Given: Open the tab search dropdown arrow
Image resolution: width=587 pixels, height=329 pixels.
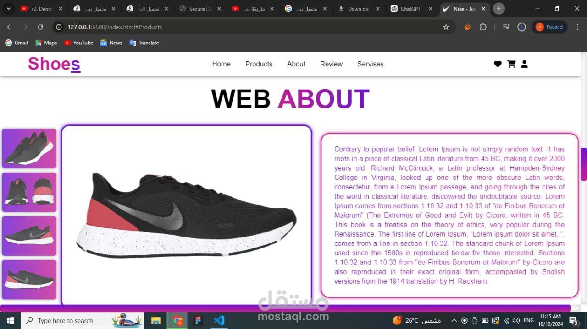Looking at the screenshot, I should click(x=8, y=9).
